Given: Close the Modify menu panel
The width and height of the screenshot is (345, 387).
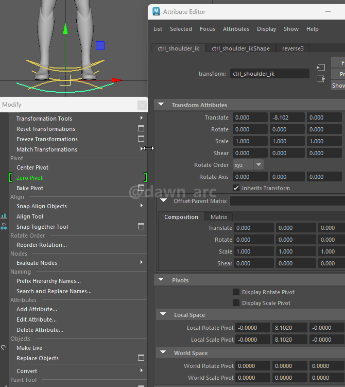Looking at the screenshot, I should 142,105.
